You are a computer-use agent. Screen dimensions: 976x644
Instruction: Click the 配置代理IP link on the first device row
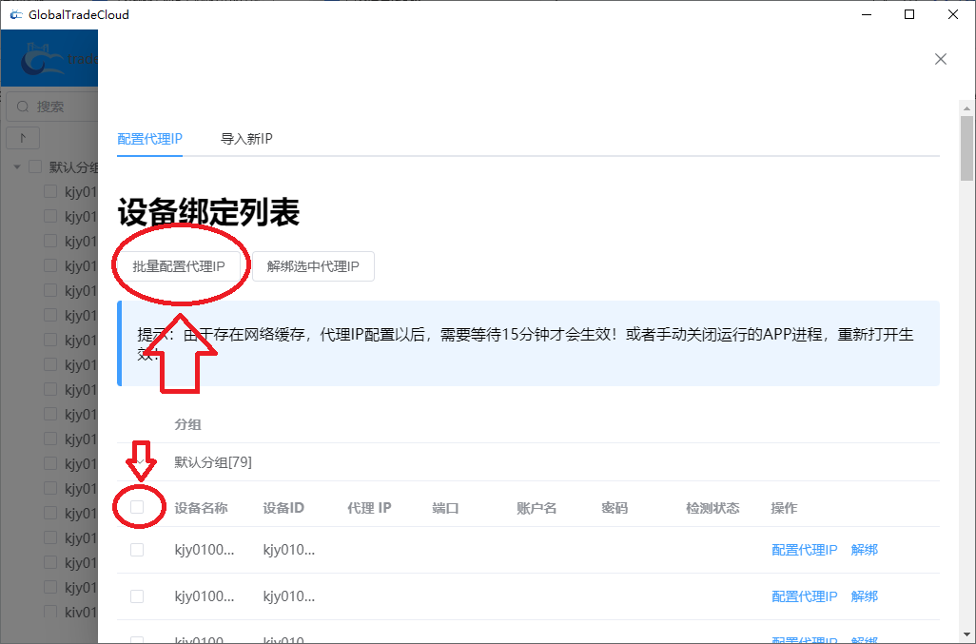(x=804, y=550)
